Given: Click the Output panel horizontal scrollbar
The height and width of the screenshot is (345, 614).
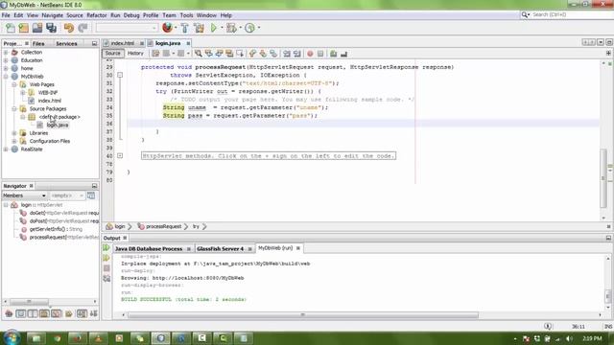Looking at the screenshot, I should [x=302, y=315].
